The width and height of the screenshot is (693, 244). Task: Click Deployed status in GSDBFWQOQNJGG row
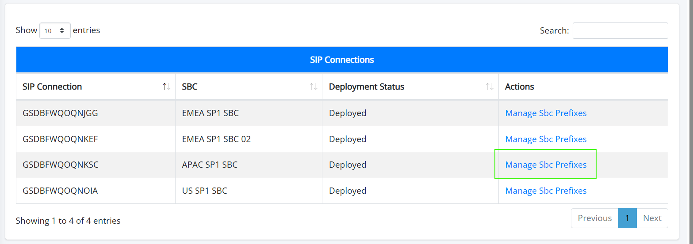pyautogui.click(x=348, y=113)
